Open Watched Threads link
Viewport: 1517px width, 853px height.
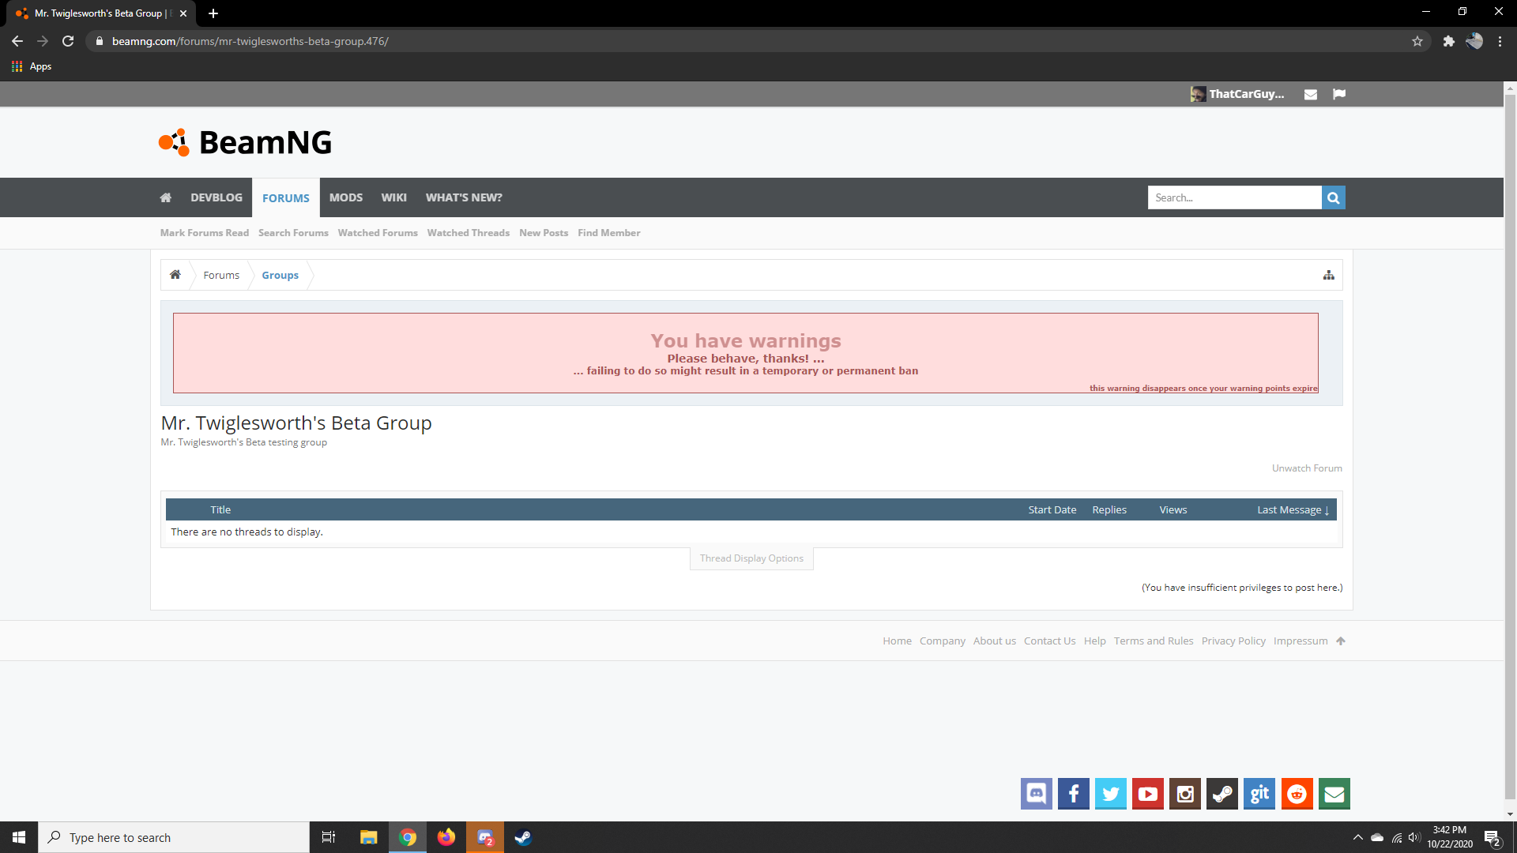coord(468,233)
